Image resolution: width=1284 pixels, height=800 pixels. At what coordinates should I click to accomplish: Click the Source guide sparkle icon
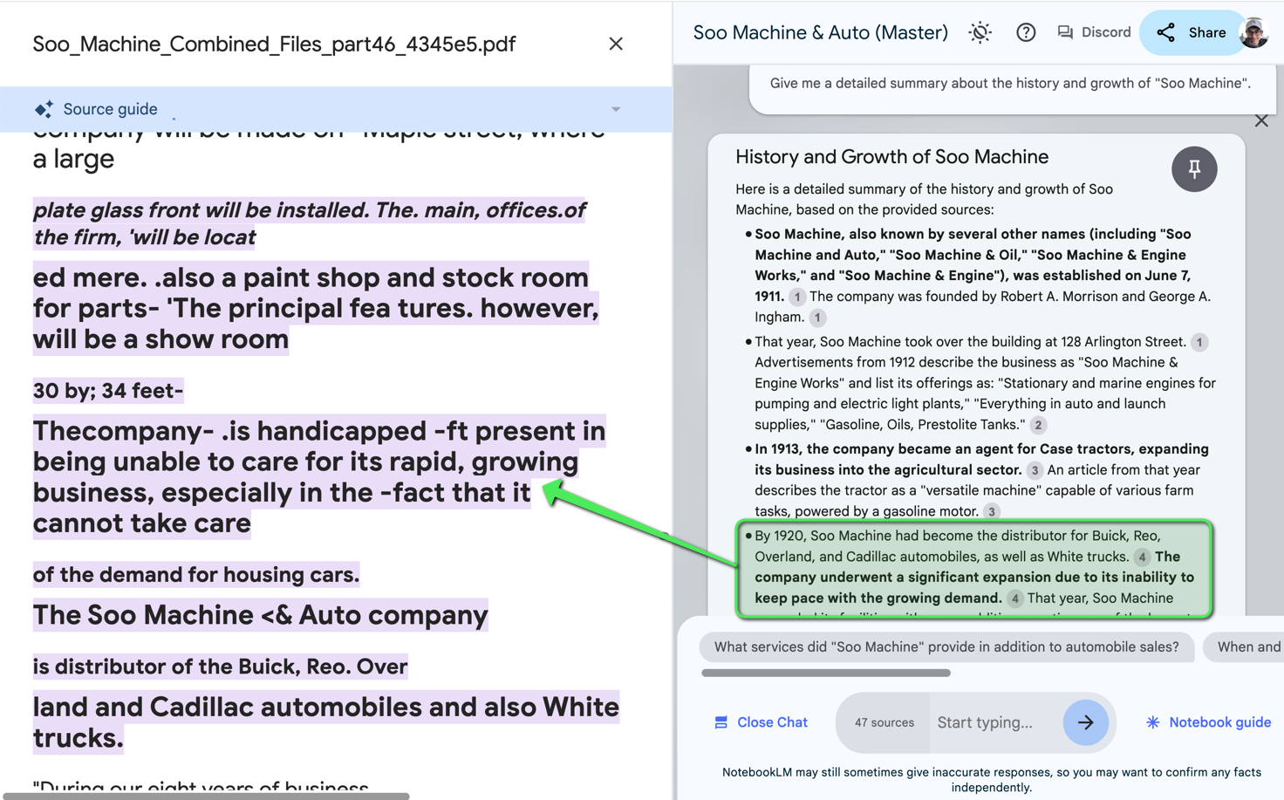click(44, 109)
